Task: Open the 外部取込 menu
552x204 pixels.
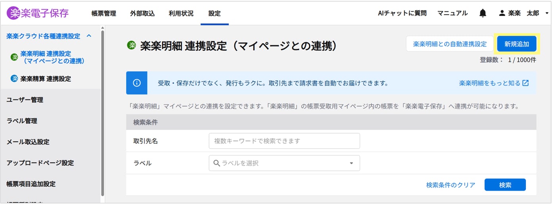Action: coord(142,13)
